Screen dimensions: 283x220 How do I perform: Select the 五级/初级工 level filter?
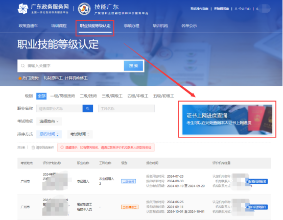(x=163, y=96)
